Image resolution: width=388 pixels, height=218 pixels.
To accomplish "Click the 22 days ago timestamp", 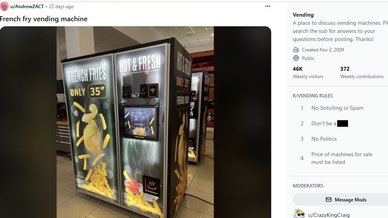I will (x=61, y=7).
